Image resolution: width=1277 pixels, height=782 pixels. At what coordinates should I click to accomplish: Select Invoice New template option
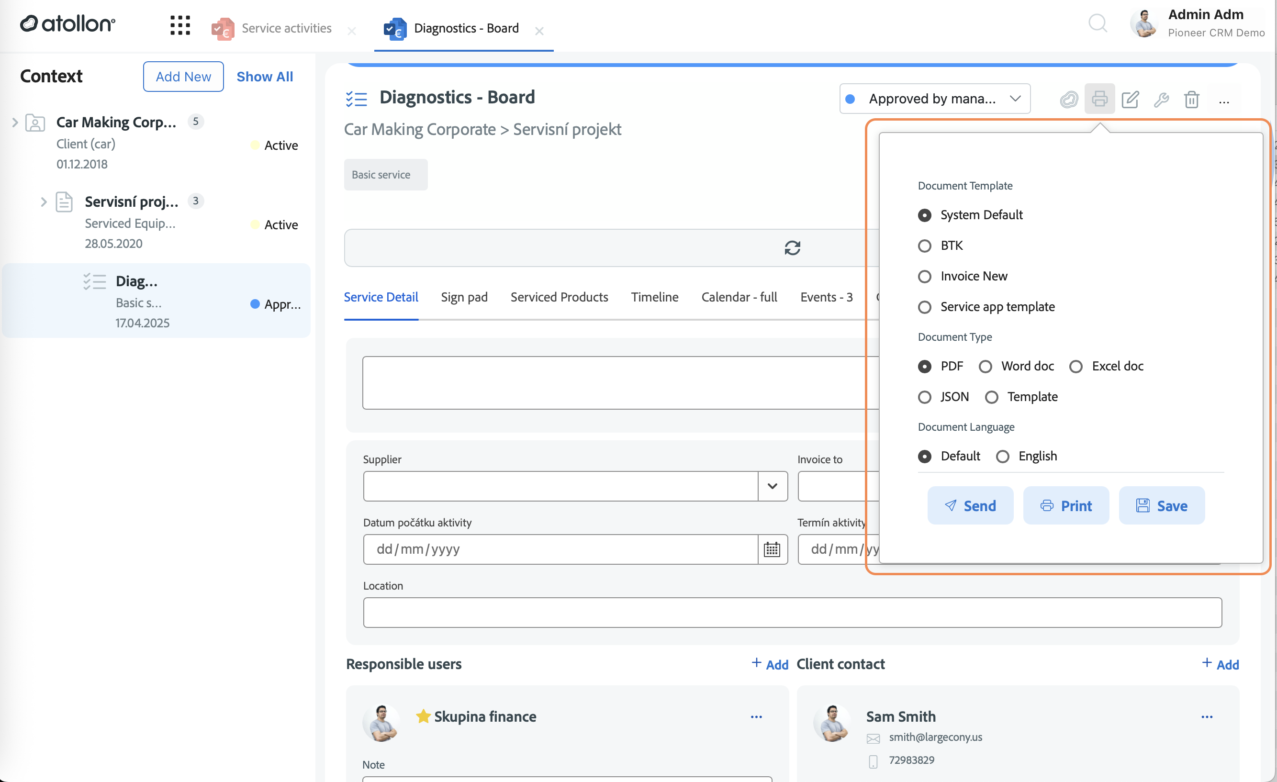tap(925, 276)
